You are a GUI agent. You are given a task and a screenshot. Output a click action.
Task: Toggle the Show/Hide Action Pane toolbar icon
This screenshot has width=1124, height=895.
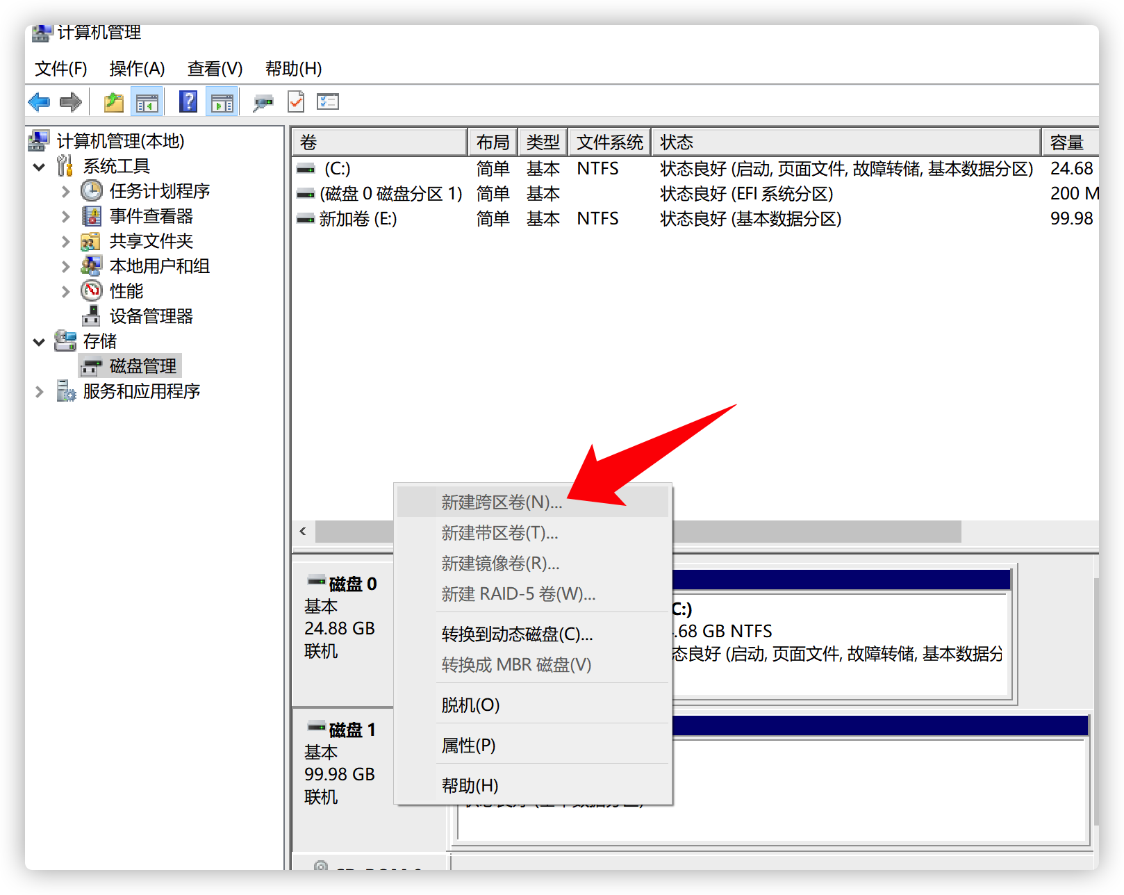(222, 102)
